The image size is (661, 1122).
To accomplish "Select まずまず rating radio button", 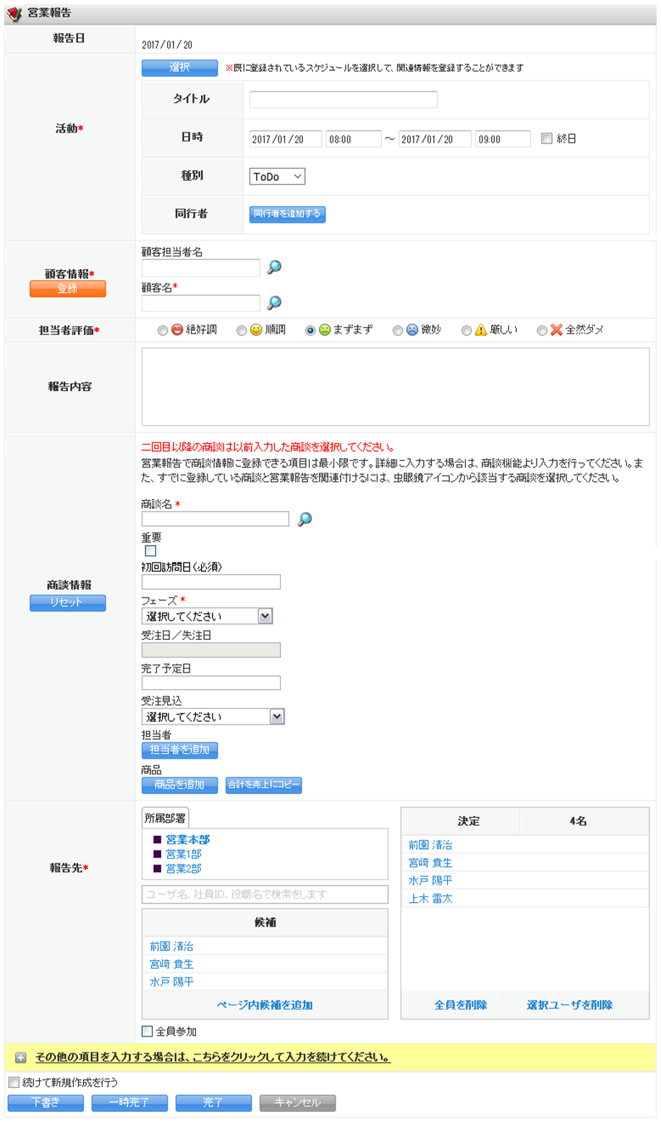I will (310, 331).
